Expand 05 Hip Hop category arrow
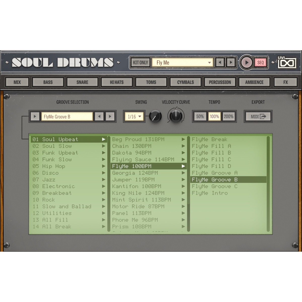 [104, 166]
